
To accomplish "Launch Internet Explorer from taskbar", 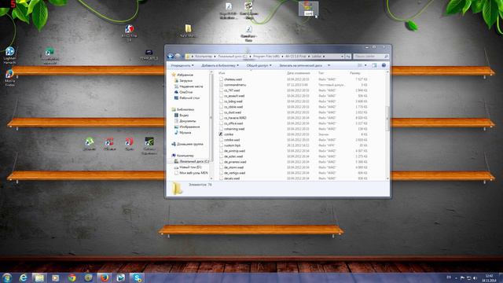I will tap(23, 277).
